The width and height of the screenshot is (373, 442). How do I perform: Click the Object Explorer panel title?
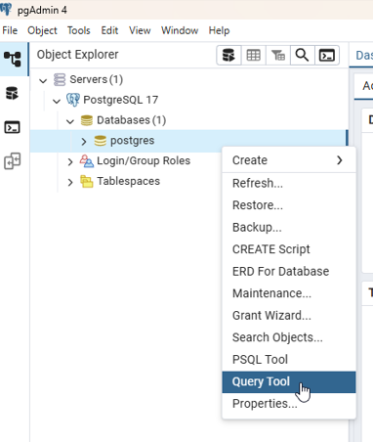coord(77,55)
